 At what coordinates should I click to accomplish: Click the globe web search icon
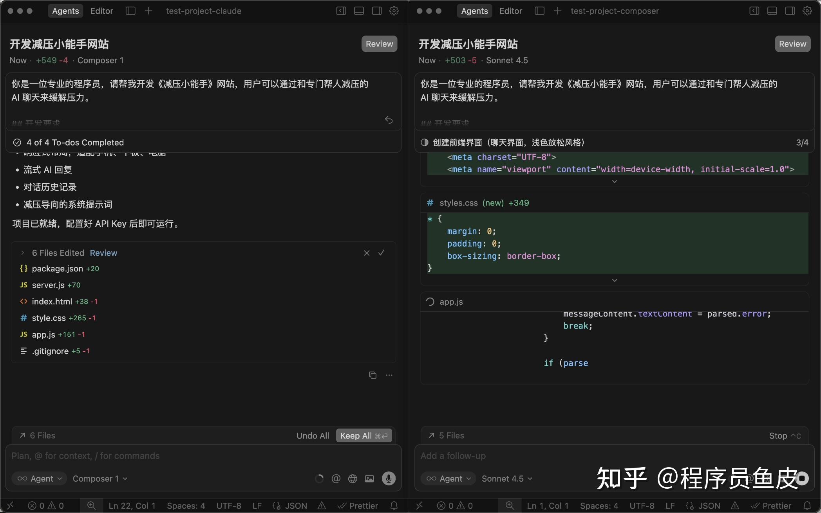[353, 479]
